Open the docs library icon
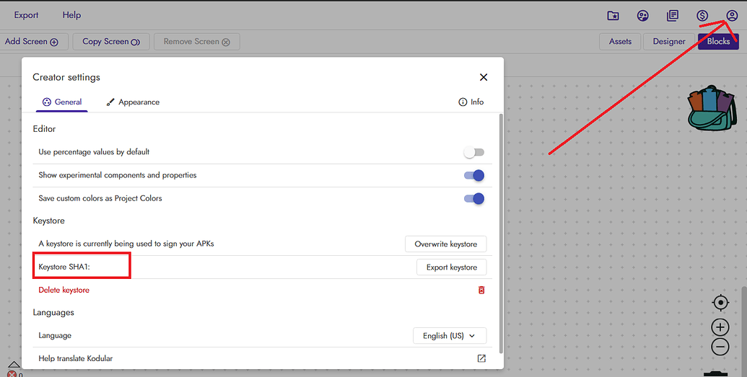The height and width of the screenshot is (377, 747). click(673, 16)
